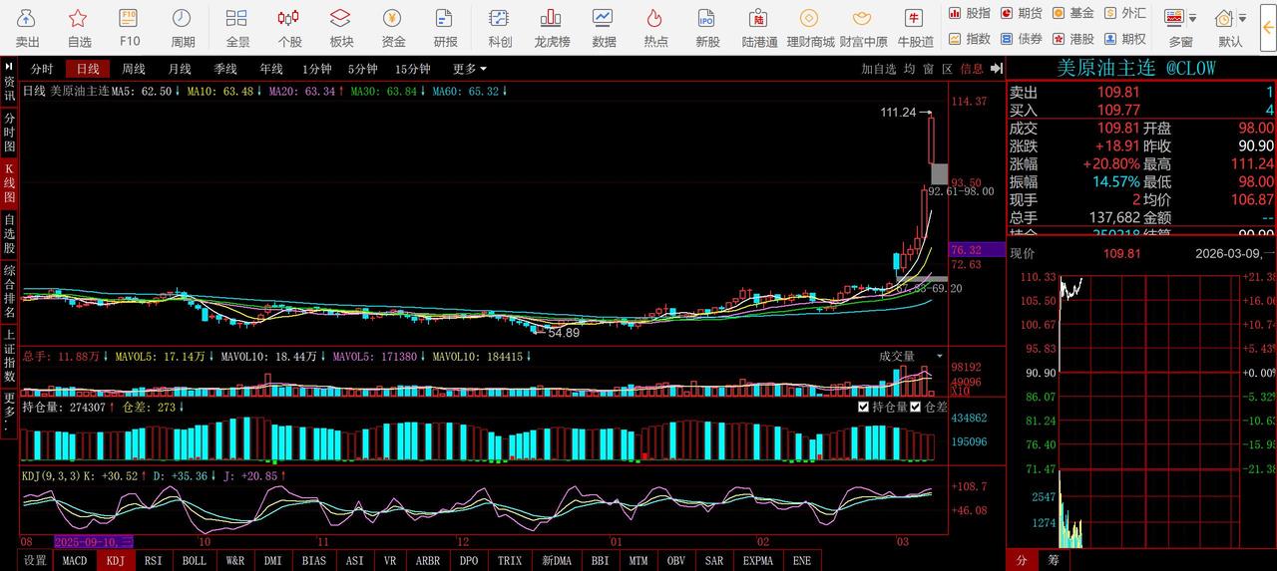1277x571 pixels.
Task: Open the 卖出 (sell) toolbar icon
Action: coord(27,27)
